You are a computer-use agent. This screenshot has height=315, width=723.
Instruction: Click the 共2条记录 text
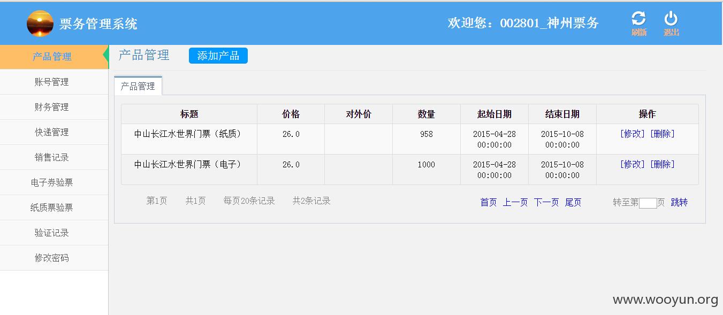(311, 201)
